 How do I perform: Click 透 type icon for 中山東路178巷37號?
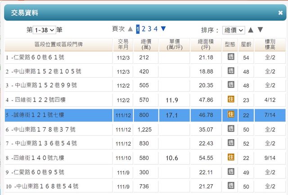point(231,129)
